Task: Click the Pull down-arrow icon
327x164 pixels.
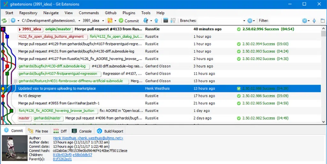Action: pos(146,21)
